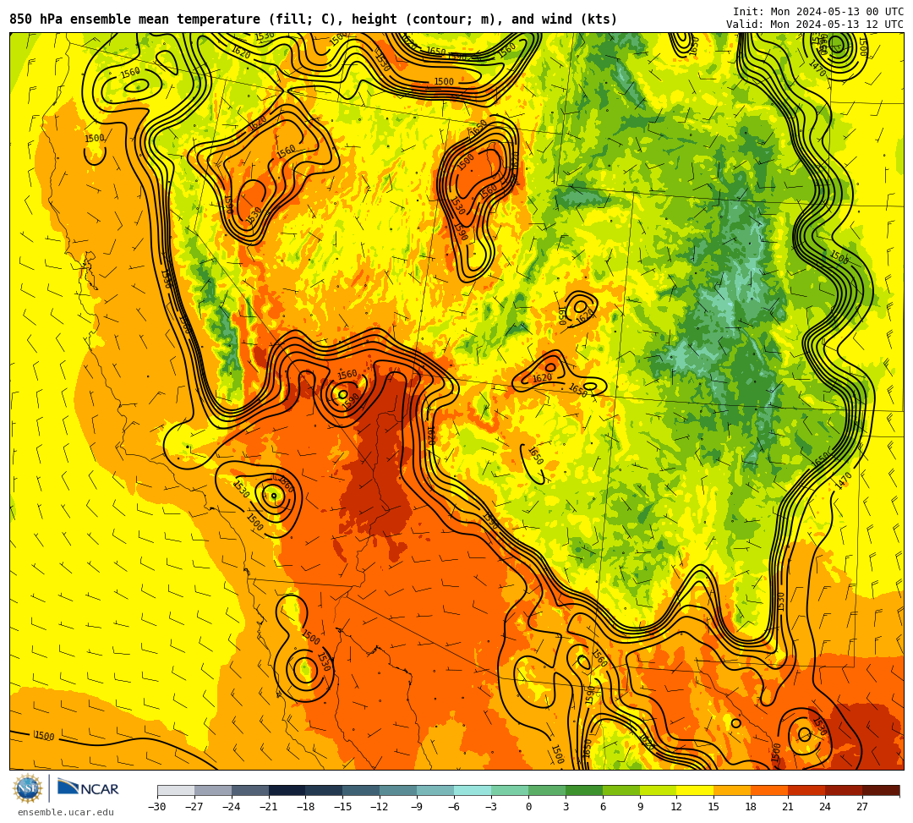Pick the colorbar swatch between -9 and -6
The width and height of the screenshot is (913, 823).
tap(435, 790)
